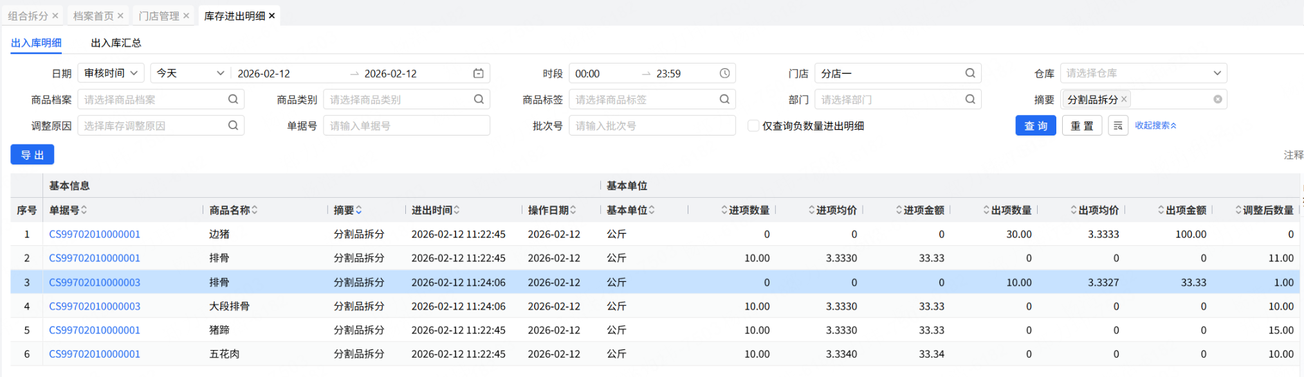Viewport: 1304px width, 377px height.
Task: Click the search icon in 商品档案 field
Action: 233,100
